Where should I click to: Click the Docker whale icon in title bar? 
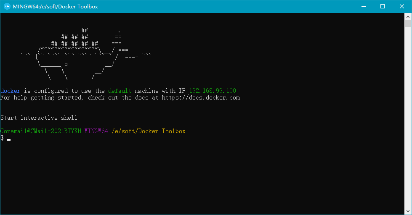(7, 7)
